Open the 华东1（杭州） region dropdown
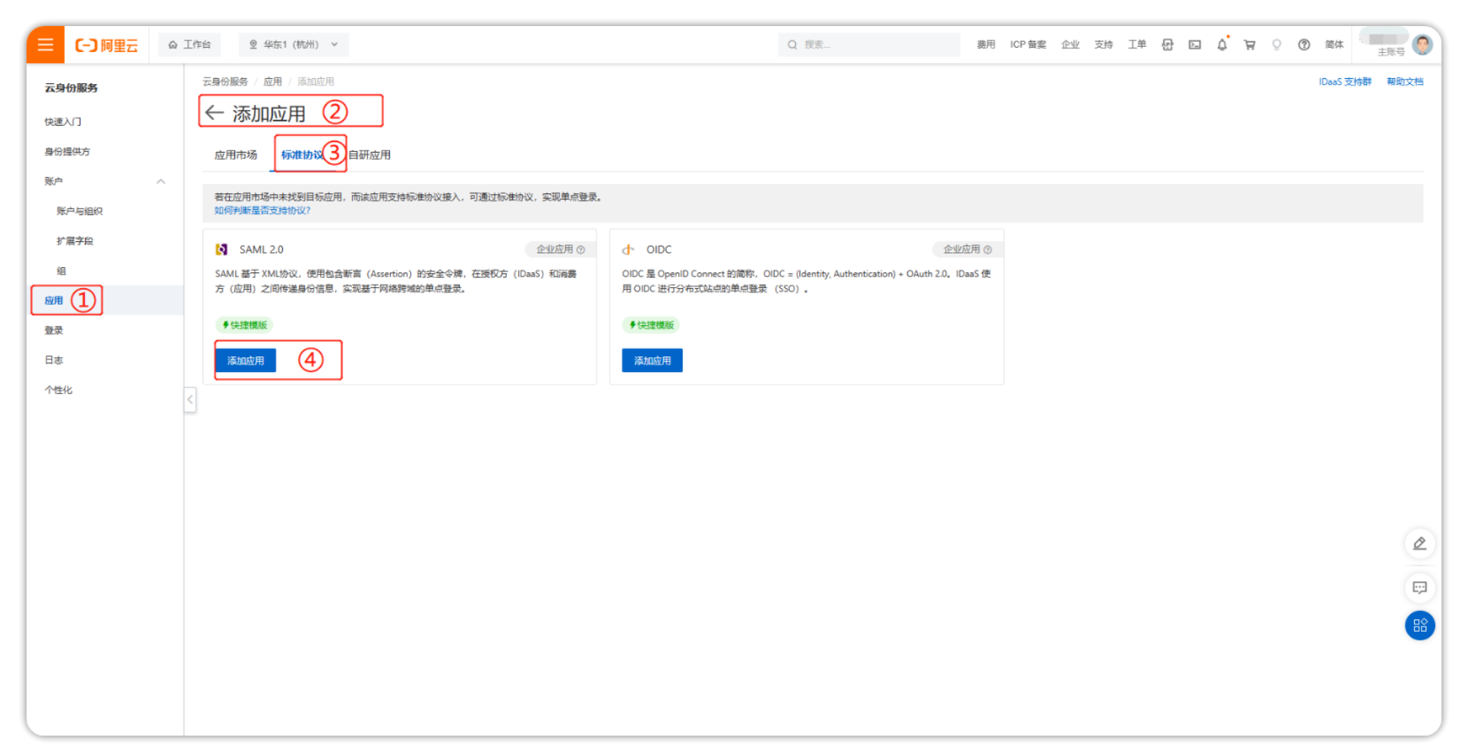This screenshot has height=753, width=1468. point(293,45)
